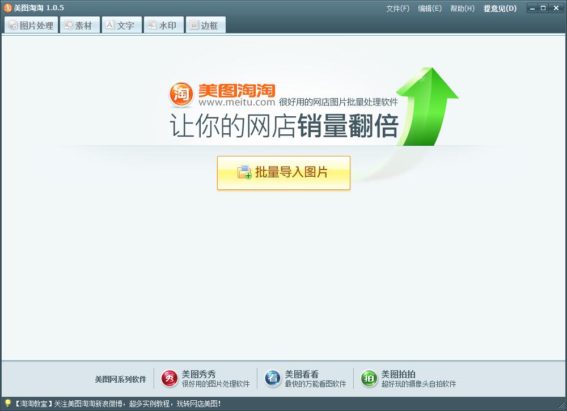Open the 图片处理 batch processing tool
Screen dimensions: 567x411
coord(30,24)
